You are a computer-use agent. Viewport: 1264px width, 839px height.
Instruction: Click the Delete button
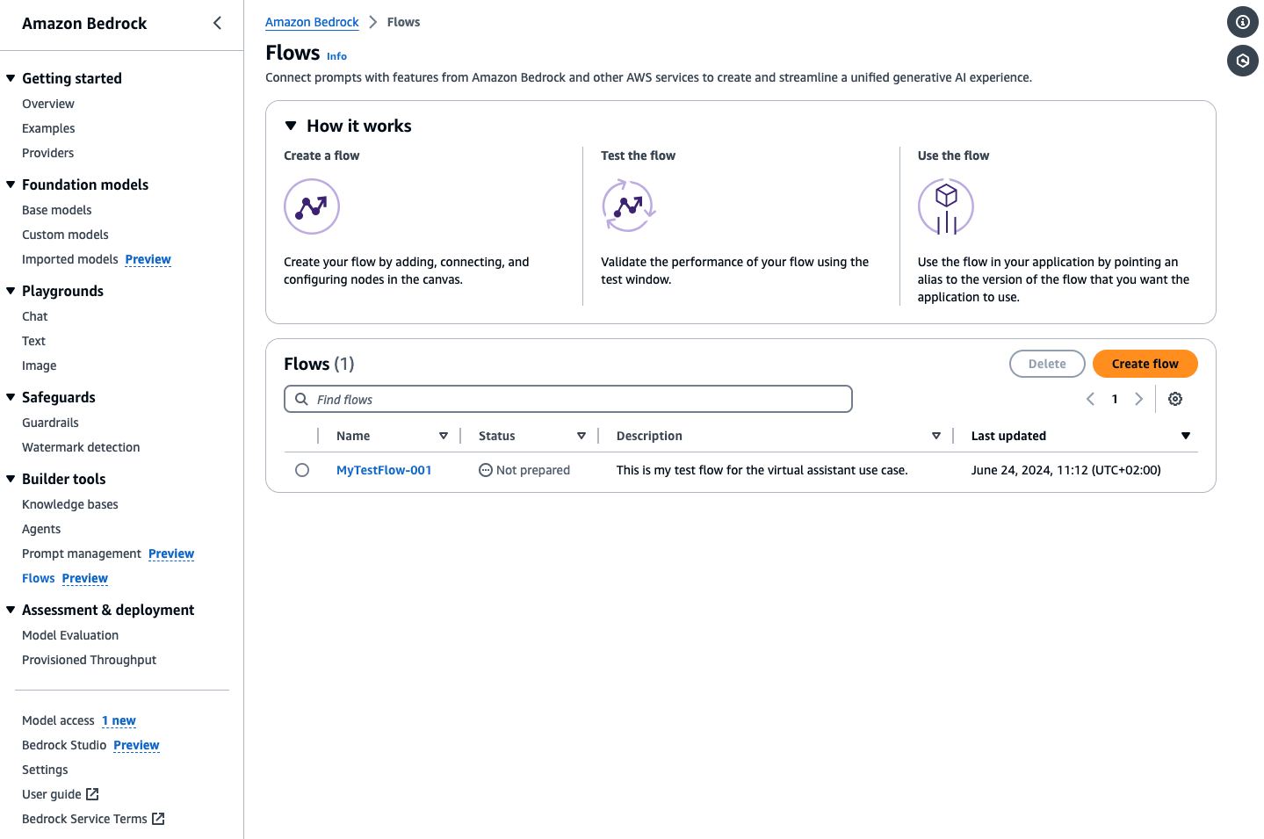[x=1047, y=364]
